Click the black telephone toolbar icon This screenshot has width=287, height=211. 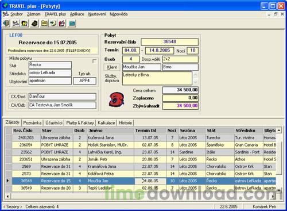coord(34,24)
